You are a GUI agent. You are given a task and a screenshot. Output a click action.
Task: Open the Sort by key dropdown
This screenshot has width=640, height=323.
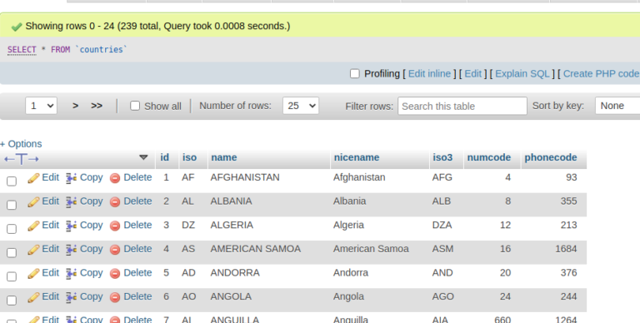click(617, 106)
